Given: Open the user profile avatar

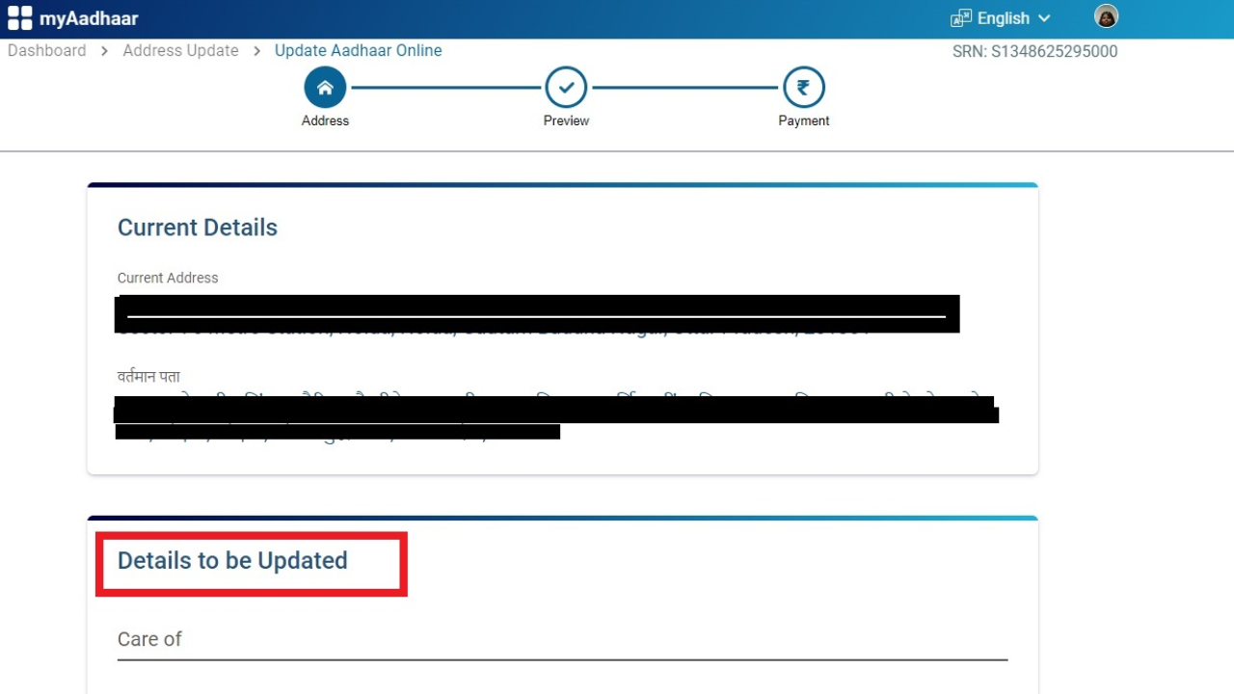Looking at the screenshot, I should tap(1106, 16).
